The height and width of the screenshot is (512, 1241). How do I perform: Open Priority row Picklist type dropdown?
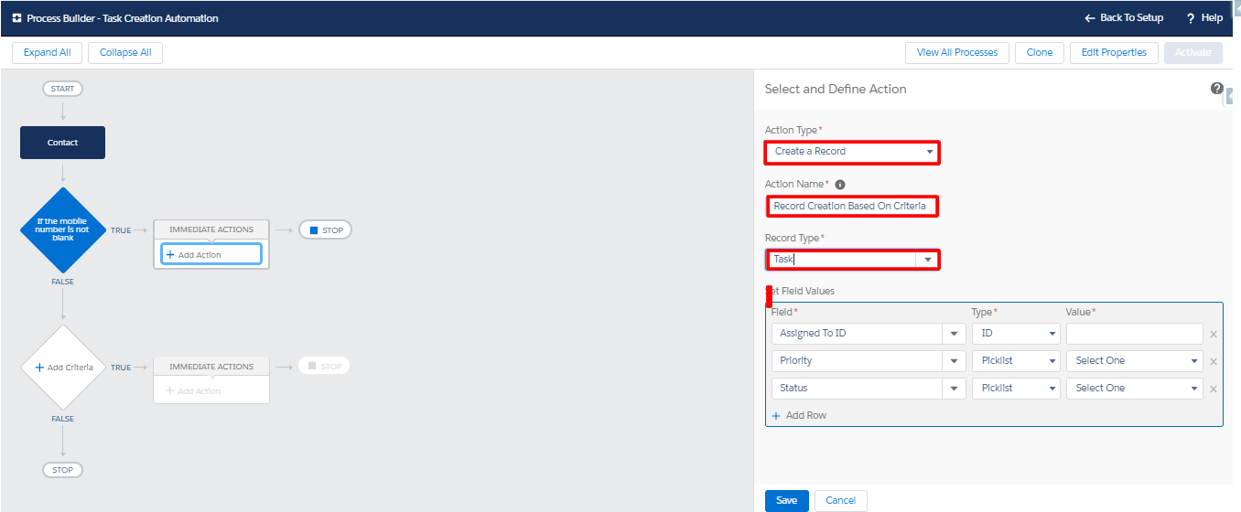tap(1016, 361)
